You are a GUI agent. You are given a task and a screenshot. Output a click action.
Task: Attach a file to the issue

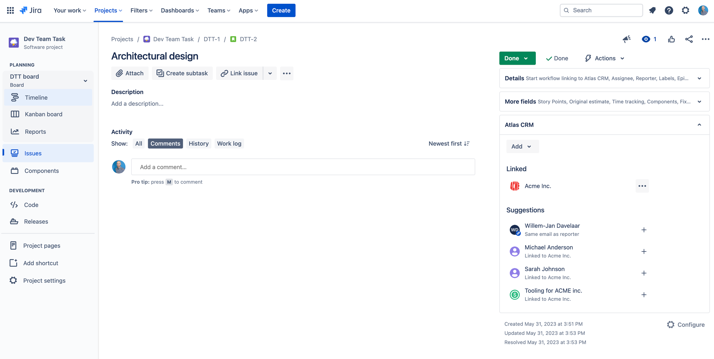click(130, 73)
